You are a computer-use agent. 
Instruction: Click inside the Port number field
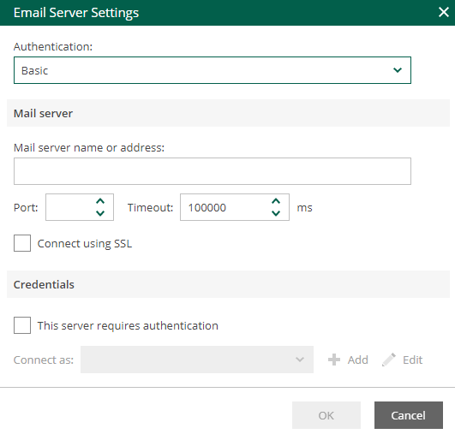tap(69, 207)
